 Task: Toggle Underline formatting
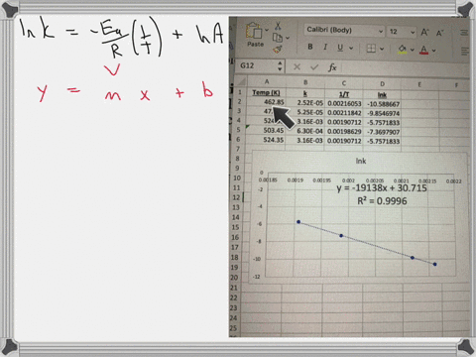tap(340, 48)
